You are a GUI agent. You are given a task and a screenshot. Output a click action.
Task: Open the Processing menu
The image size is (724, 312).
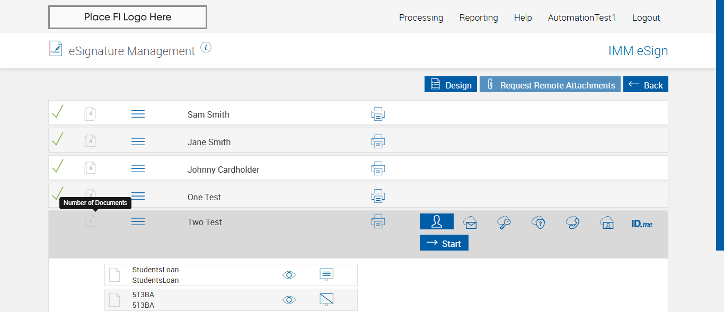tap(421, 17)
